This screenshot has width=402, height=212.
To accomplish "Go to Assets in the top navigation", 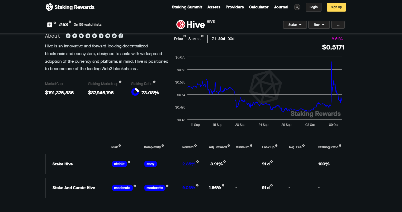I will pos(214,7).
